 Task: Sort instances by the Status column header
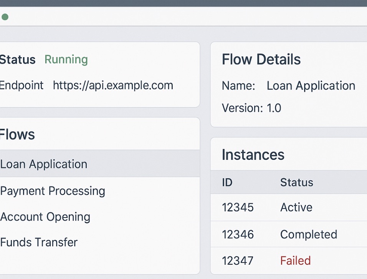tap(296, 182)
